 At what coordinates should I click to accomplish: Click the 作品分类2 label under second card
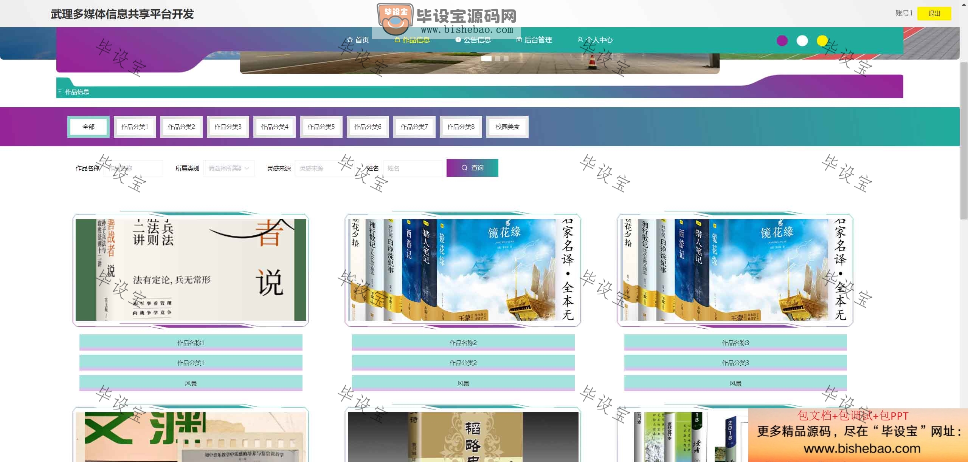463,363
